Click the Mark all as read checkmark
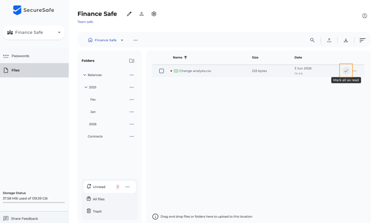378x223 pixels. click(x=346, y=71)
